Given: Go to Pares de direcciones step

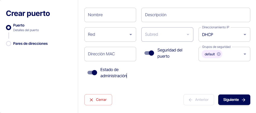Looking at the screenshot, I should (30, 44).
